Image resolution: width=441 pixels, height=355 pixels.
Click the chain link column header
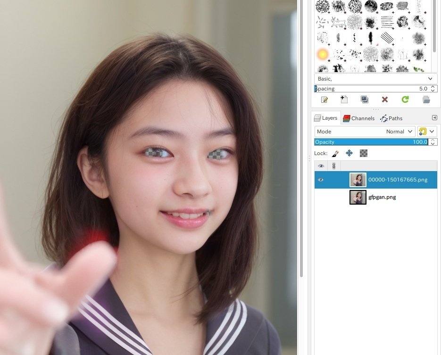334,166
